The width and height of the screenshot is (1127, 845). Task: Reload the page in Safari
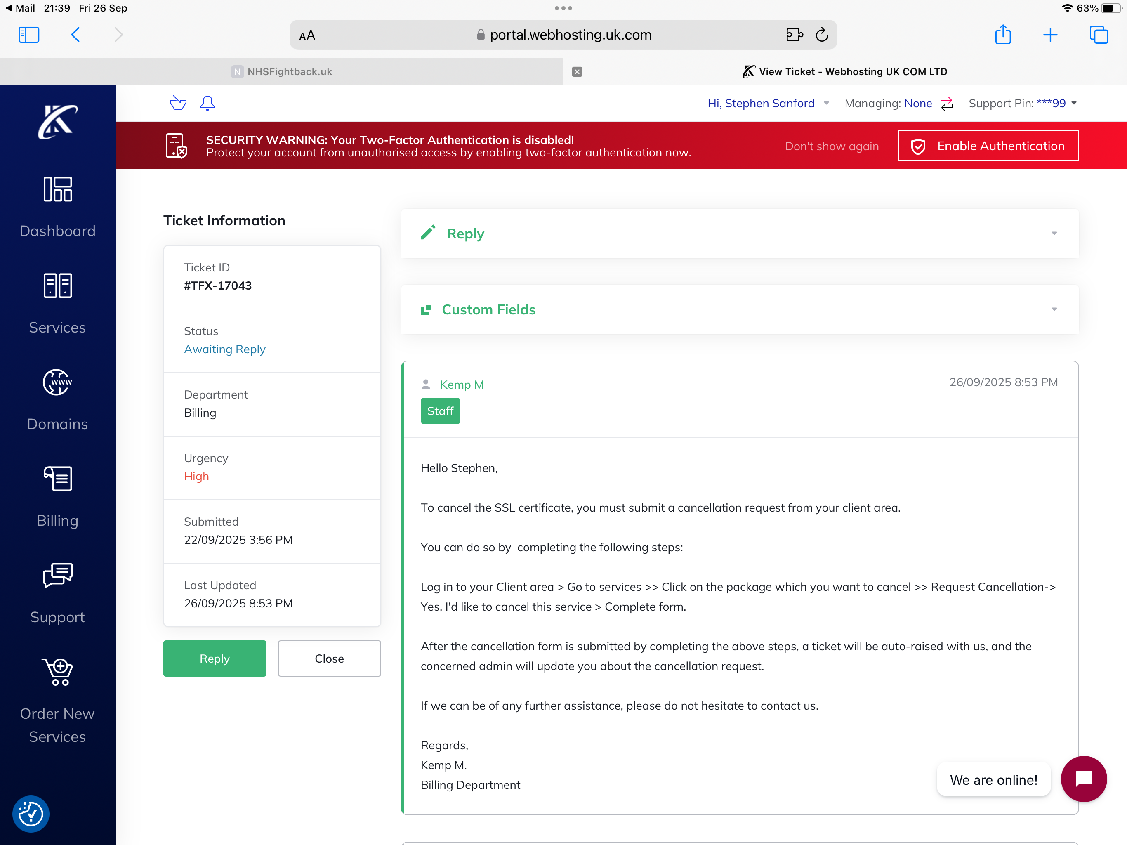[822, 35]
